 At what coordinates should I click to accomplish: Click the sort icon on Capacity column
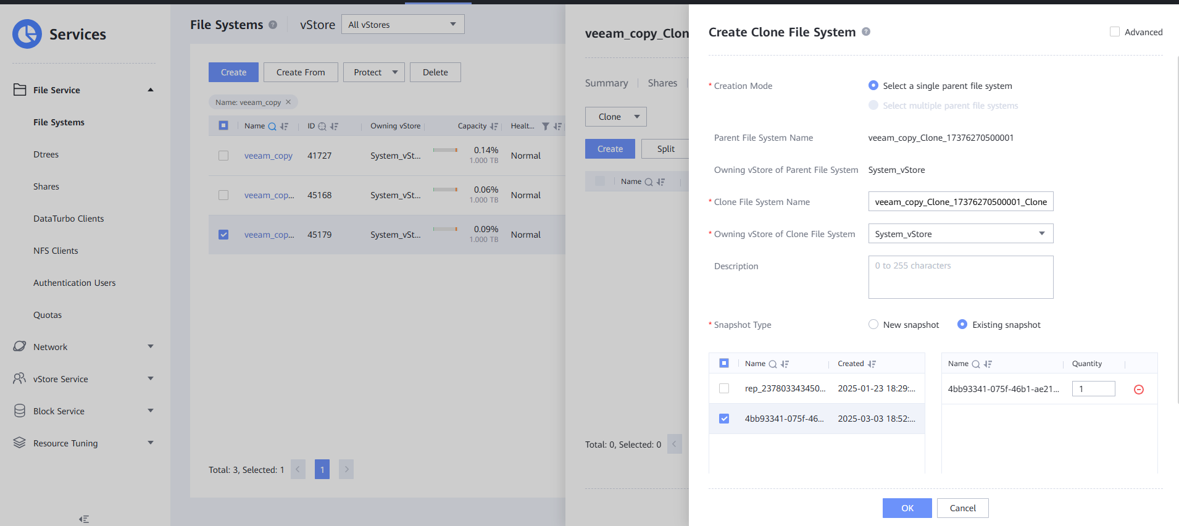click(494, 127)
